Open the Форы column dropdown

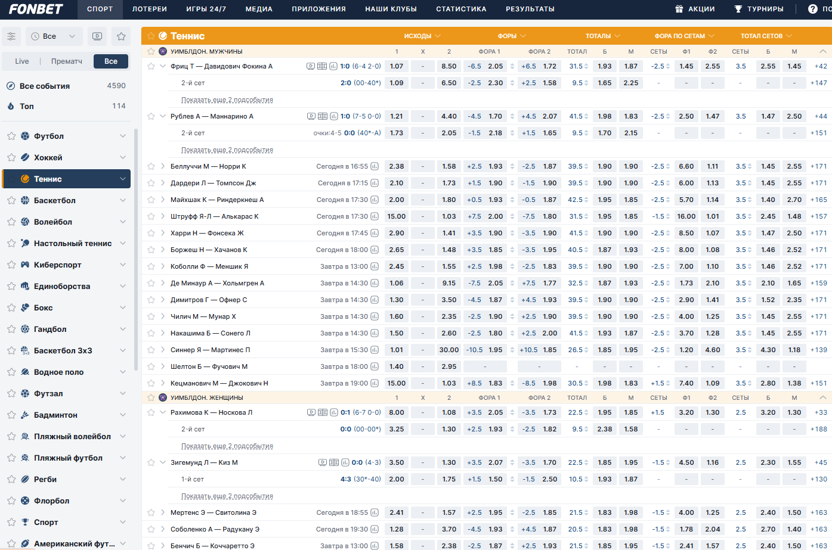coord(512,36)
